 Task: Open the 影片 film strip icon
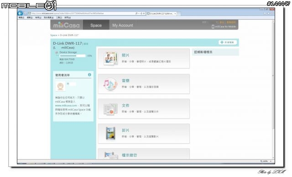pyautogui.click(x=110, y=133)
